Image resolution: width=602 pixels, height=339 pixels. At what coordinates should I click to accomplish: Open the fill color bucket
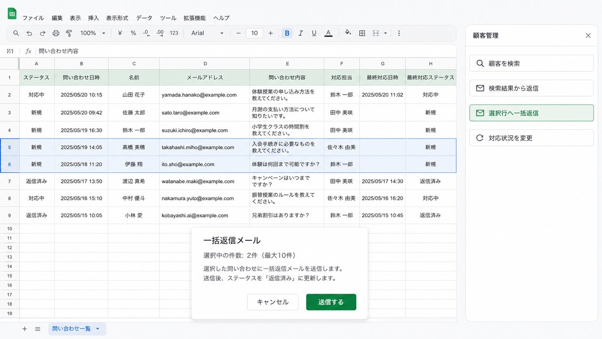(348, 33)
